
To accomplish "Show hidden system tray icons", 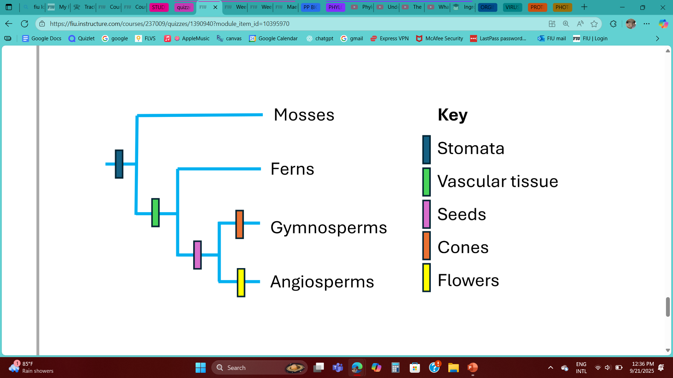I will [550, 367].
